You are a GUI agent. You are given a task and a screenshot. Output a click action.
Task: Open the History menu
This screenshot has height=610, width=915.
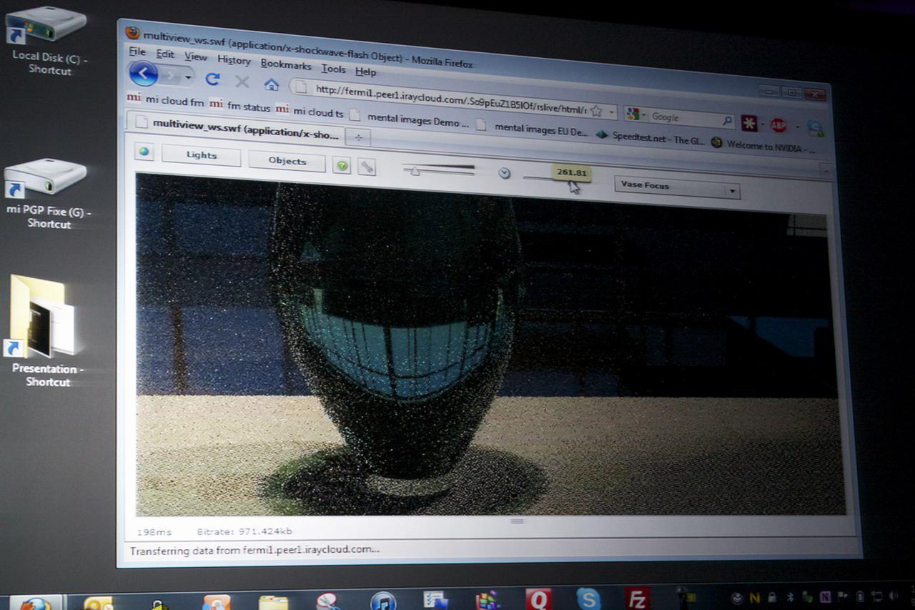pyautogui.click(x=234, y=60)
